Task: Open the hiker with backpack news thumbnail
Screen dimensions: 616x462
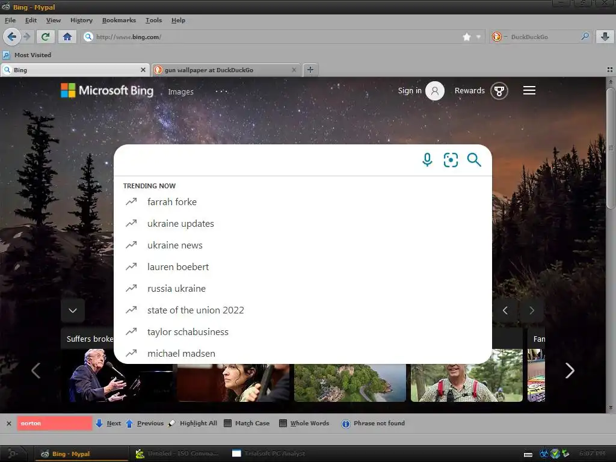Action: [467, 383]
